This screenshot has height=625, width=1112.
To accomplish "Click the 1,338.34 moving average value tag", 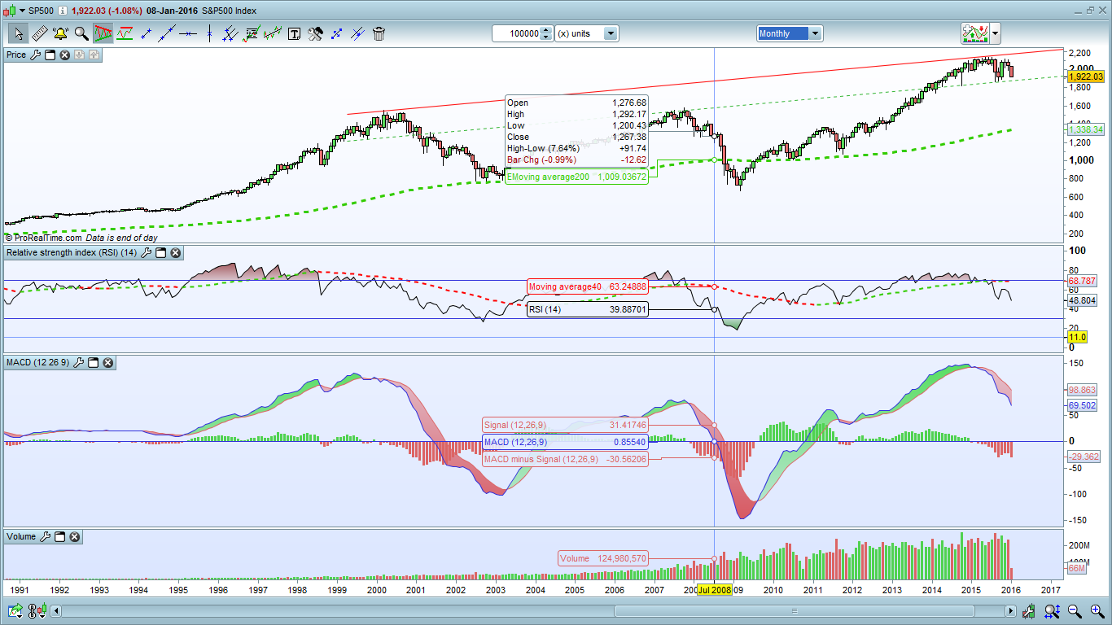I will click(x=1085, y=130).
